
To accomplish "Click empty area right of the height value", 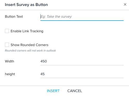I will (x=84, y=74).
